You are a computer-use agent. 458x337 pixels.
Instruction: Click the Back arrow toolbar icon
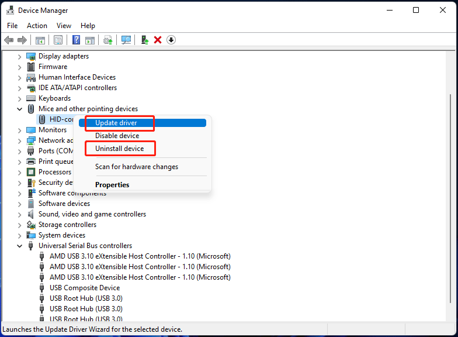click(x=9, y=40)
